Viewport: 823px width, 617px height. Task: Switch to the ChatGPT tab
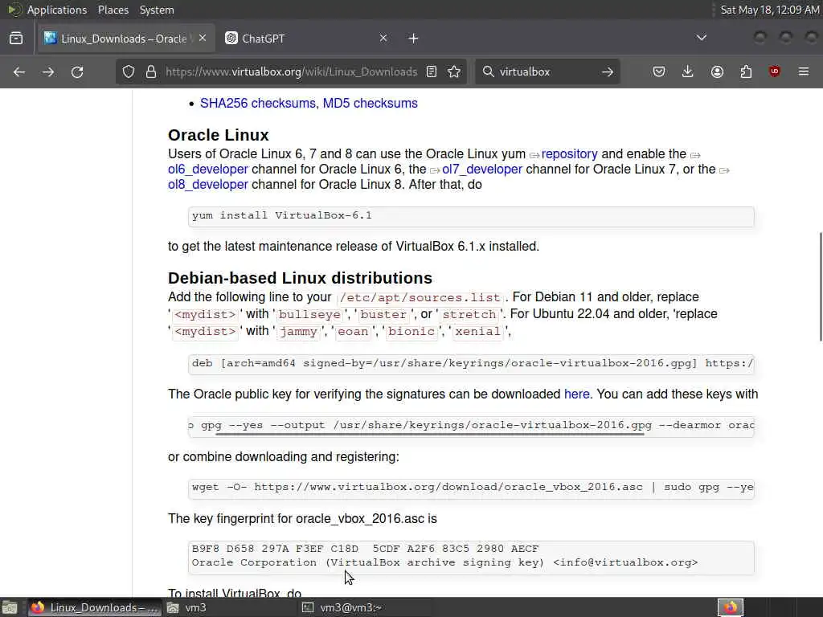[x=306, y=39]
